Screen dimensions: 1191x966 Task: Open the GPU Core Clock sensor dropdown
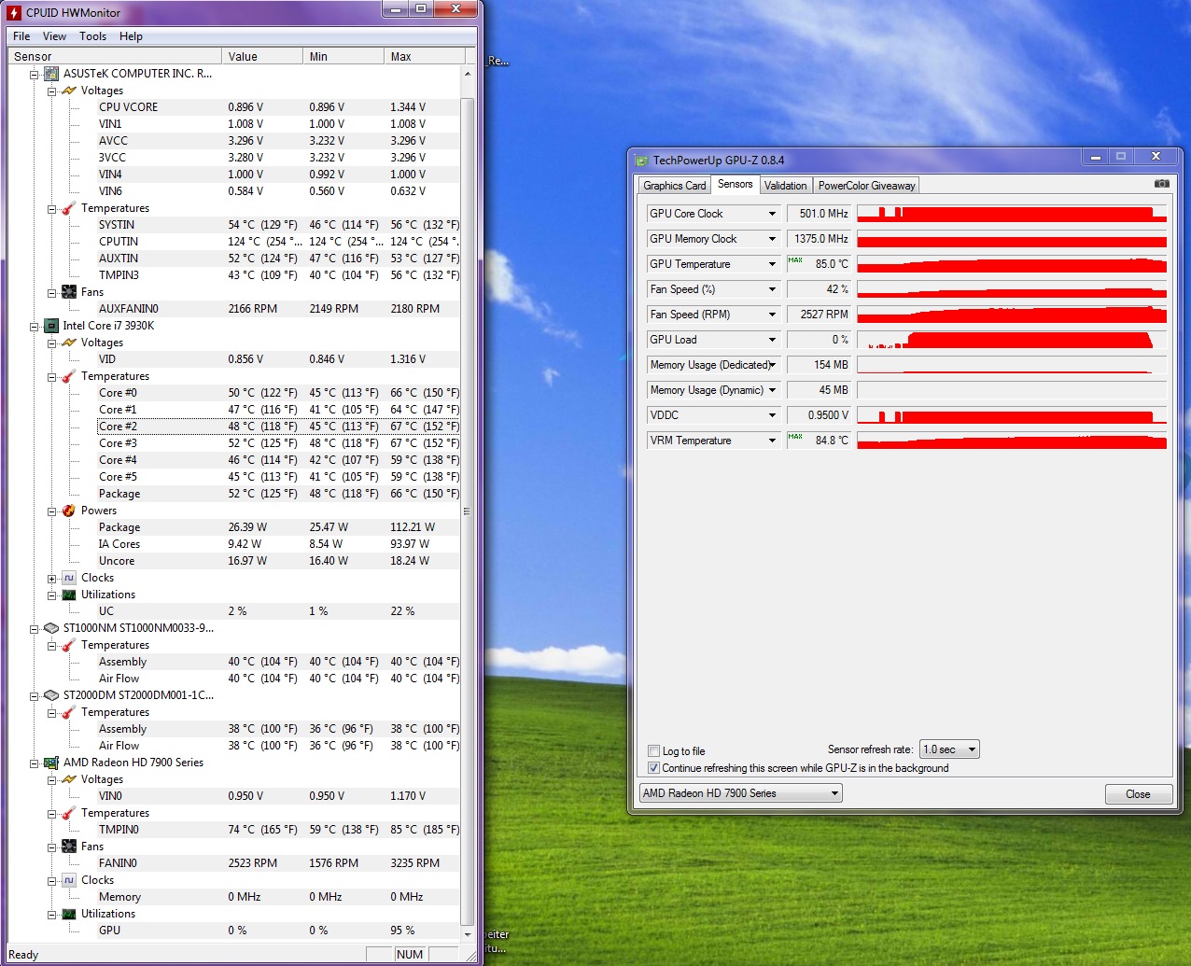tap(772, 214)
